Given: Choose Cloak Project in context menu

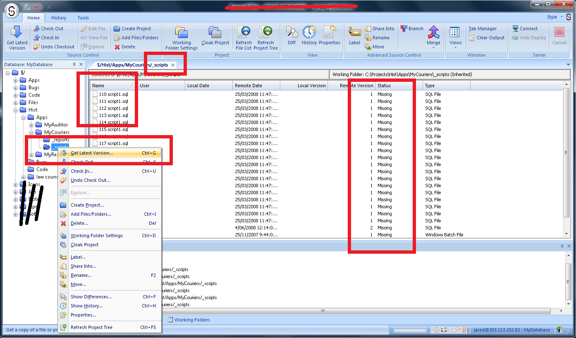Looking at the screenshot, I should click(110, 245).
